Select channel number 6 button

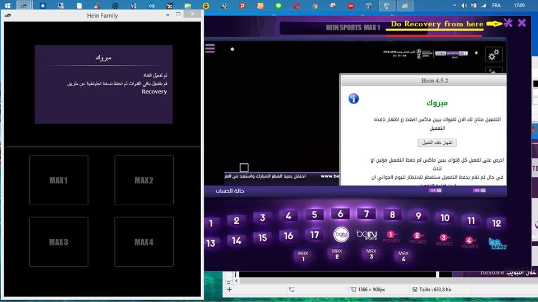[340, 214]
